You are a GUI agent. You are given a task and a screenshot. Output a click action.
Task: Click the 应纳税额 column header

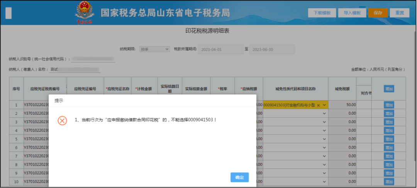coord(249,89)
